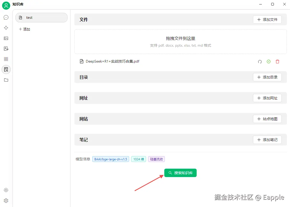Image resolution: width=290 pixels, height=207 pixels.
Task: Open the user avatar profile
Action: [x=6, y=5]
